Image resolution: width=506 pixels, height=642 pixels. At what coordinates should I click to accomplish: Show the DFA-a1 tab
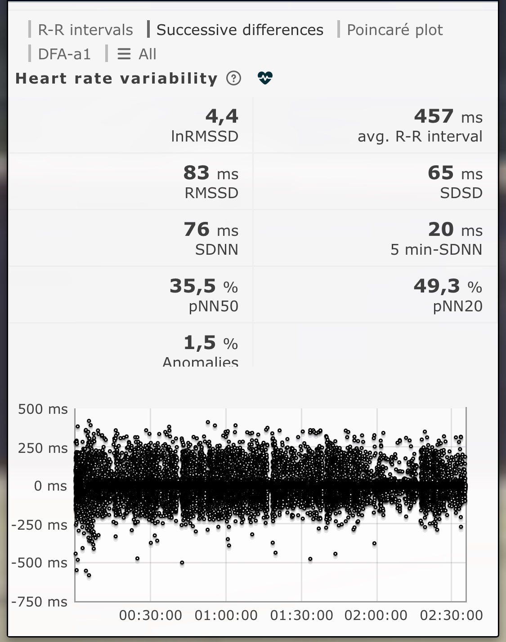coord(64,54)
